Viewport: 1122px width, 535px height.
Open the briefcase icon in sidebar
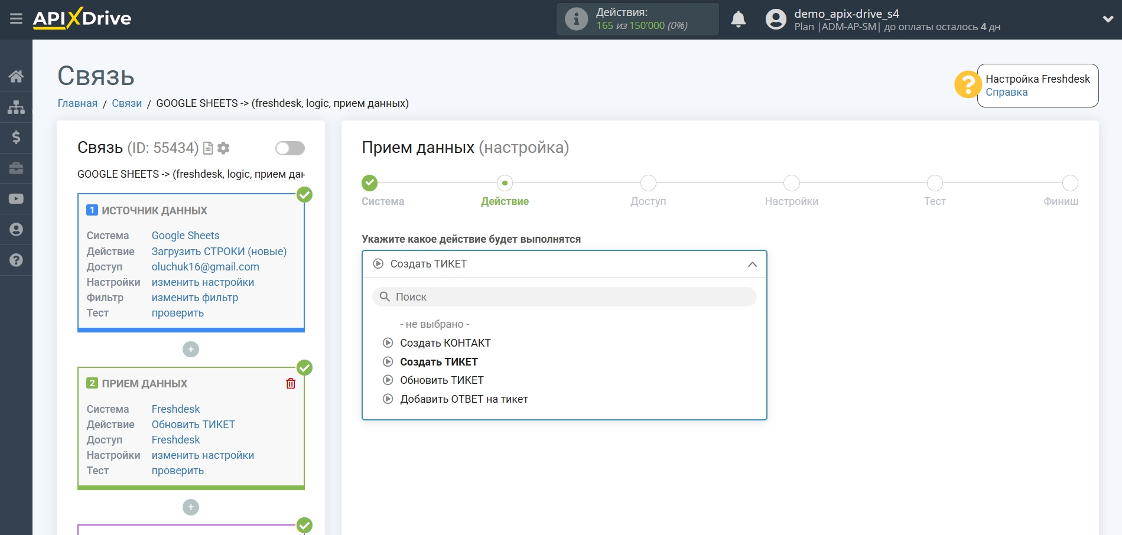coord(16,168)
